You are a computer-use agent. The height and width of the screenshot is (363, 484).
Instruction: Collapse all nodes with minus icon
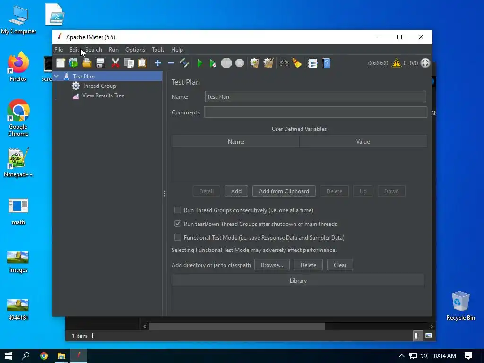171,63
